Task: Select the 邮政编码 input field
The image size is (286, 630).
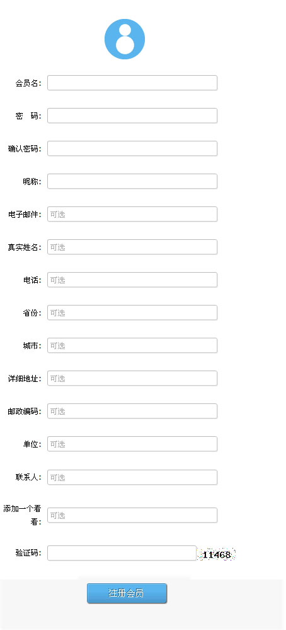Action: point(132,411)
